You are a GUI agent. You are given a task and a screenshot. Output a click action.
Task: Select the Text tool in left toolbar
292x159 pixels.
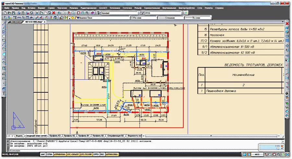tap(4, 93)
